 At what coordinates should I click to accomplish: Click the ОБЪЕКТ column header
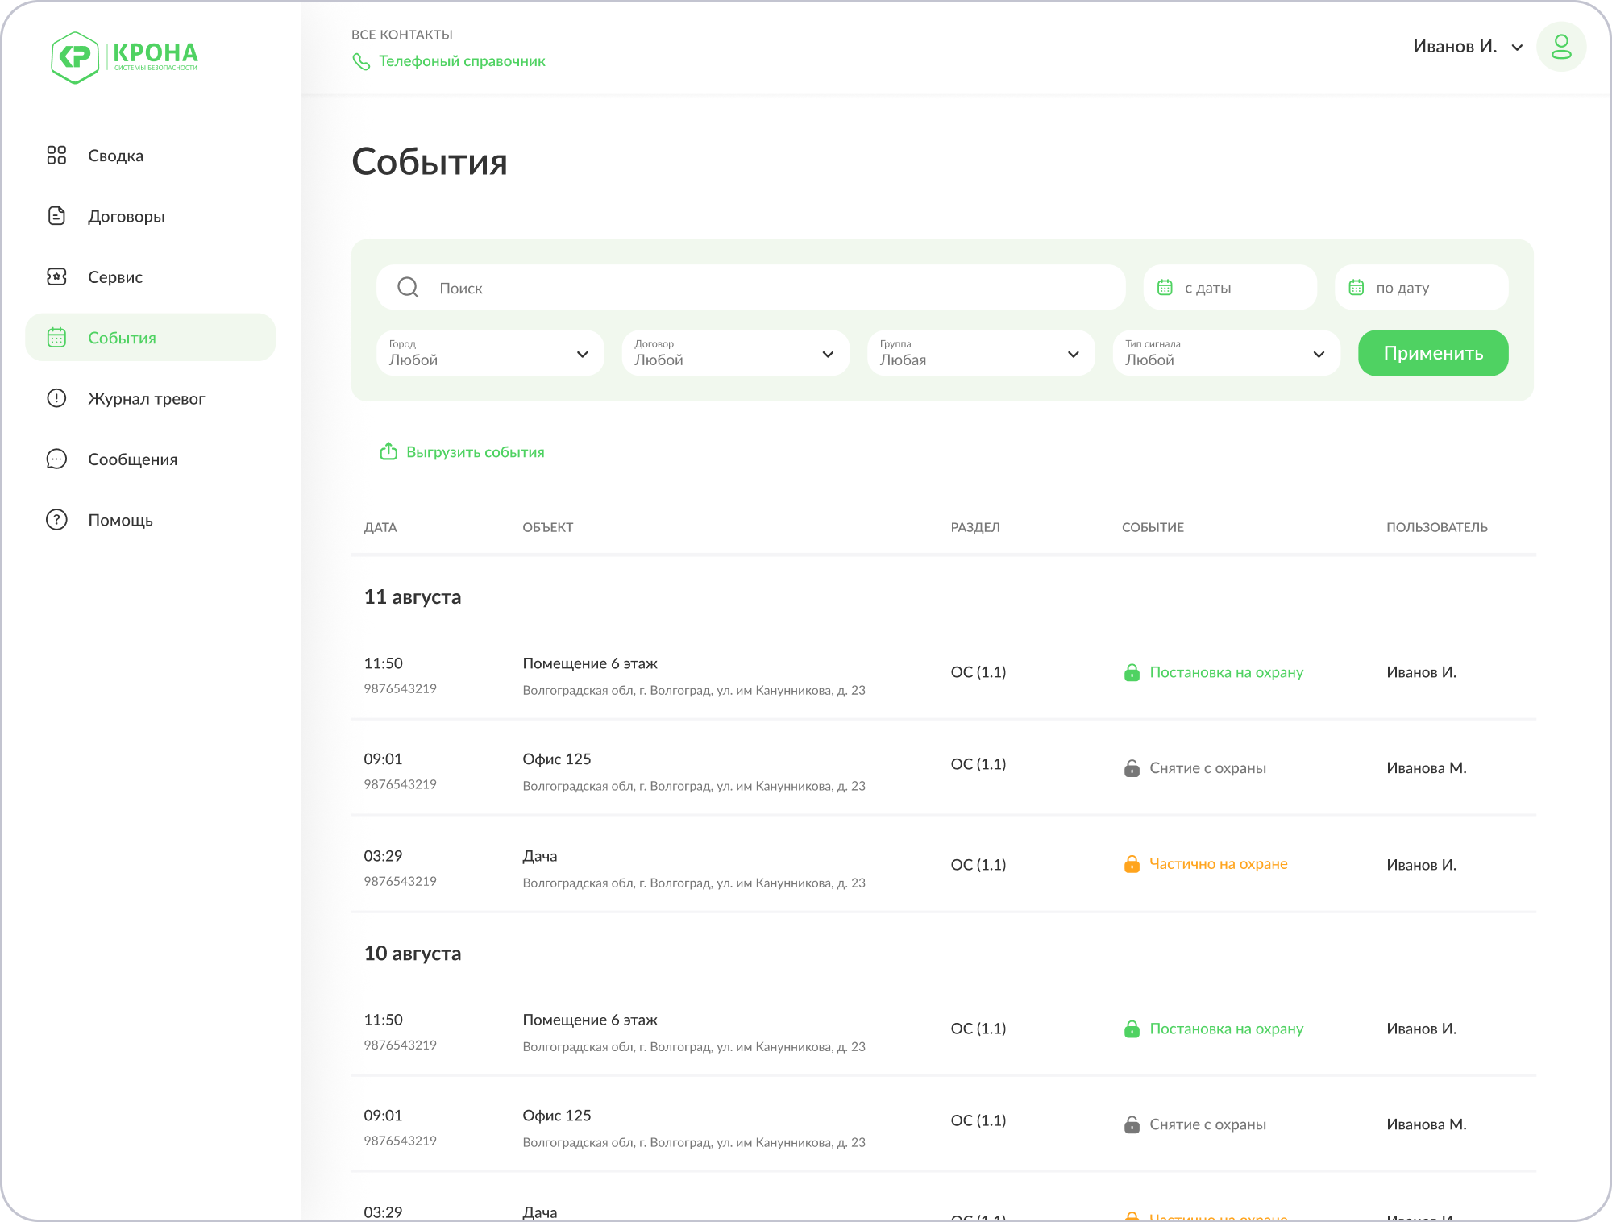pyautogui.click(x=547, y=527)
